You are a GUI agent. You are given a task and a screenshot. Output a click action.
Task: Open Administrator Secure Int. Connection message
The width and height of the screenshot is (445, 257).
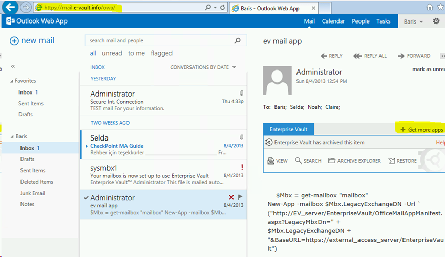[163, 101]
